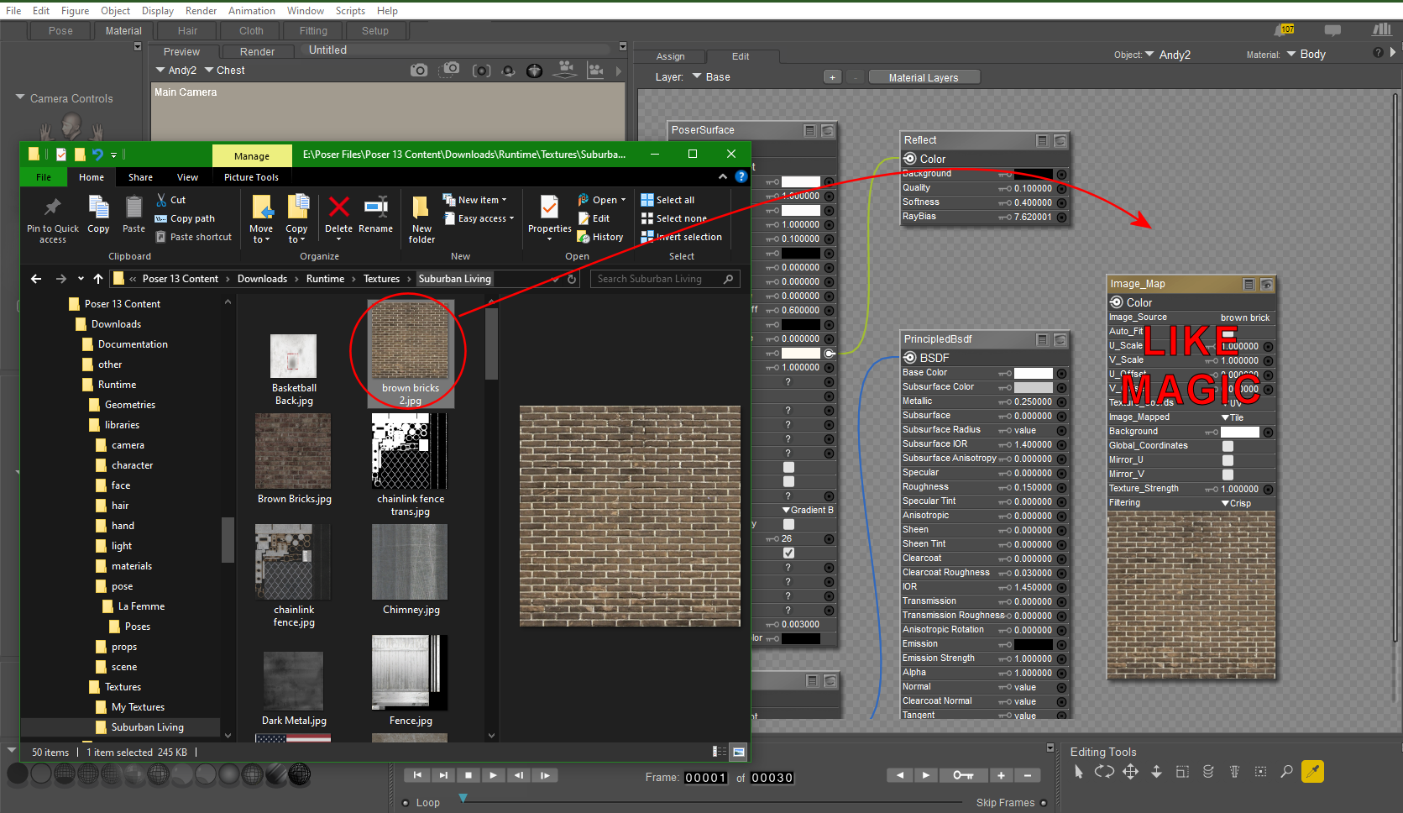The image size is (1403, 813).
Task: Toggle the Loop radio button
Action: (x=406, y=803)
